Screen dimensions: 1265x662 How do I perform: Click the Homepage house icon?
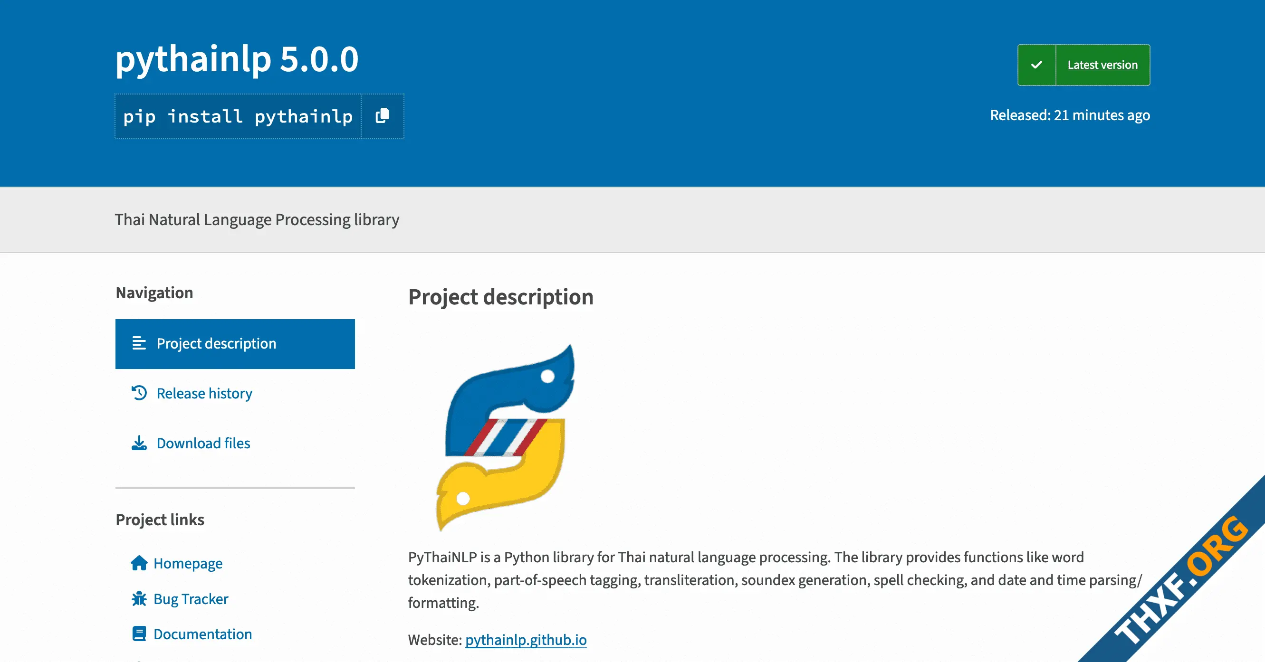point(139,563)
